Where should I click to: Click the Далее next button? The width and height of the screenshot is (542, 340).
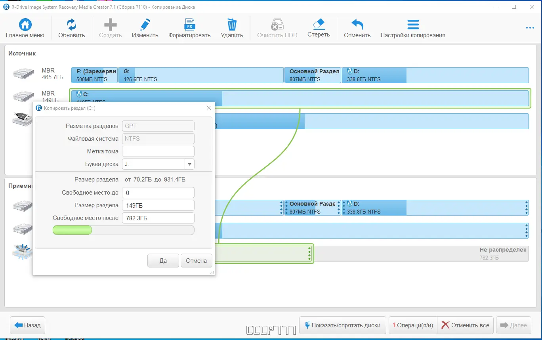point(513,325)
